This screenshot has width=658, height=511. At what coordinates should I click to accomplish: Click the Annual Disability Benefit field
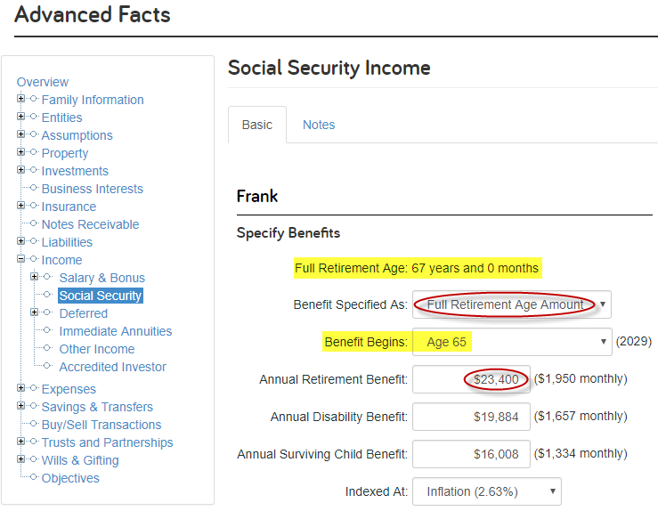pos(471,417)
